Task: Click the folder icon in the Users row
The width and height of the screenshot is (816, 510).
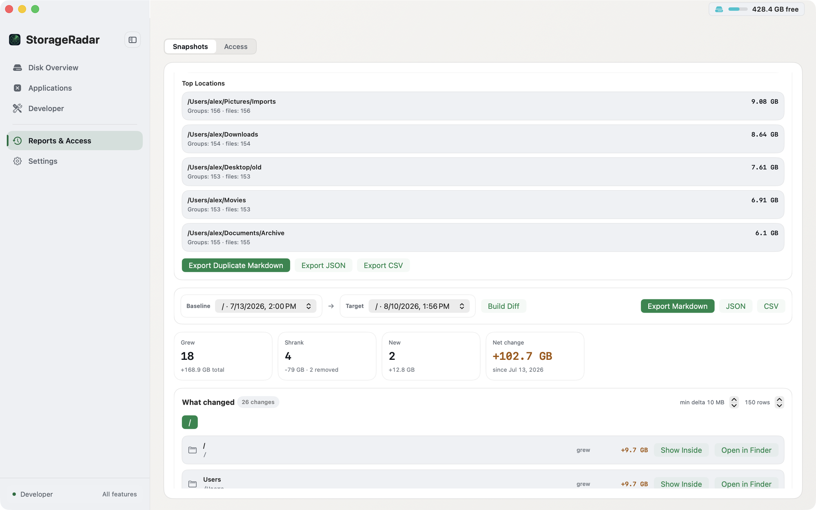Action: 193,484
